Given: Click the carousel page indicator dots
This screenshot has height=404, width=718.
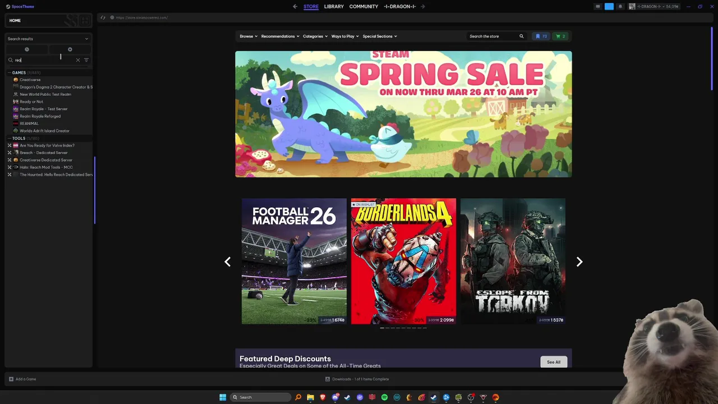Looking at the screenshot, I should click(x=403, y=328).
